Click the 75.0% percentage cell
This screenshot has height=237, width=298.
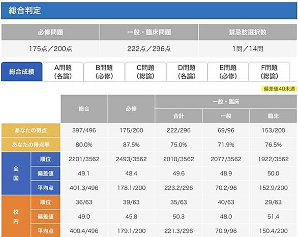pos(178,145)
